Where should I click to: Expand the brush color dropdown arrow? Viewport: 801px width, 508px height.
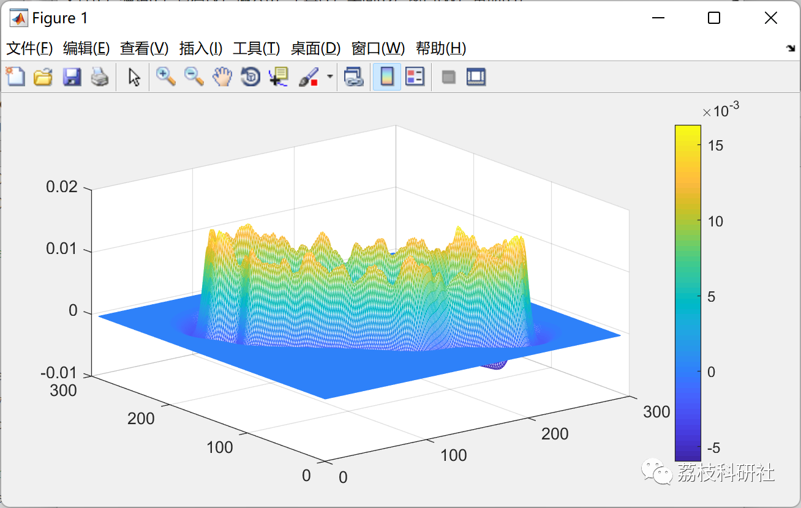pyautogui.click(x=330, y=77)
